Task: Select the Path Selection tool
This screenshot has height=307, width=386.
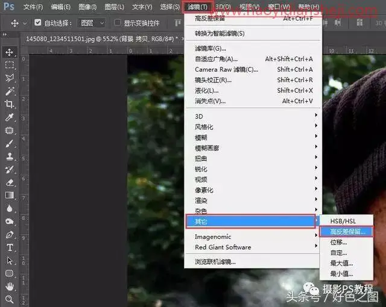Action: pos(10,260)
